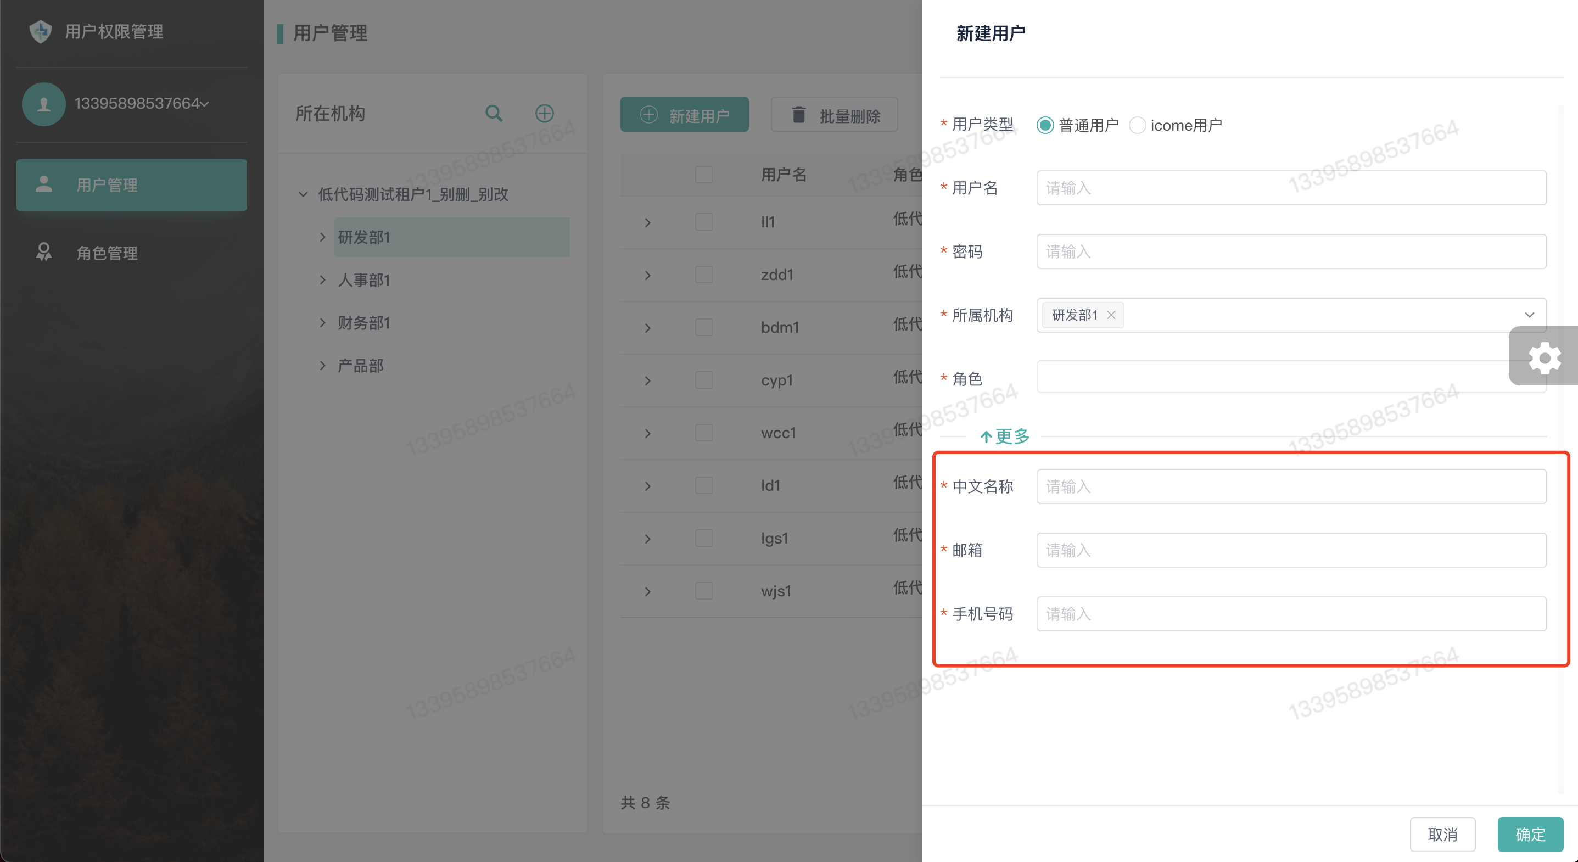This screenshot has height=862, width=1578.
Task: Open the account dropdown 13395898537664
Action: point(142,104)
